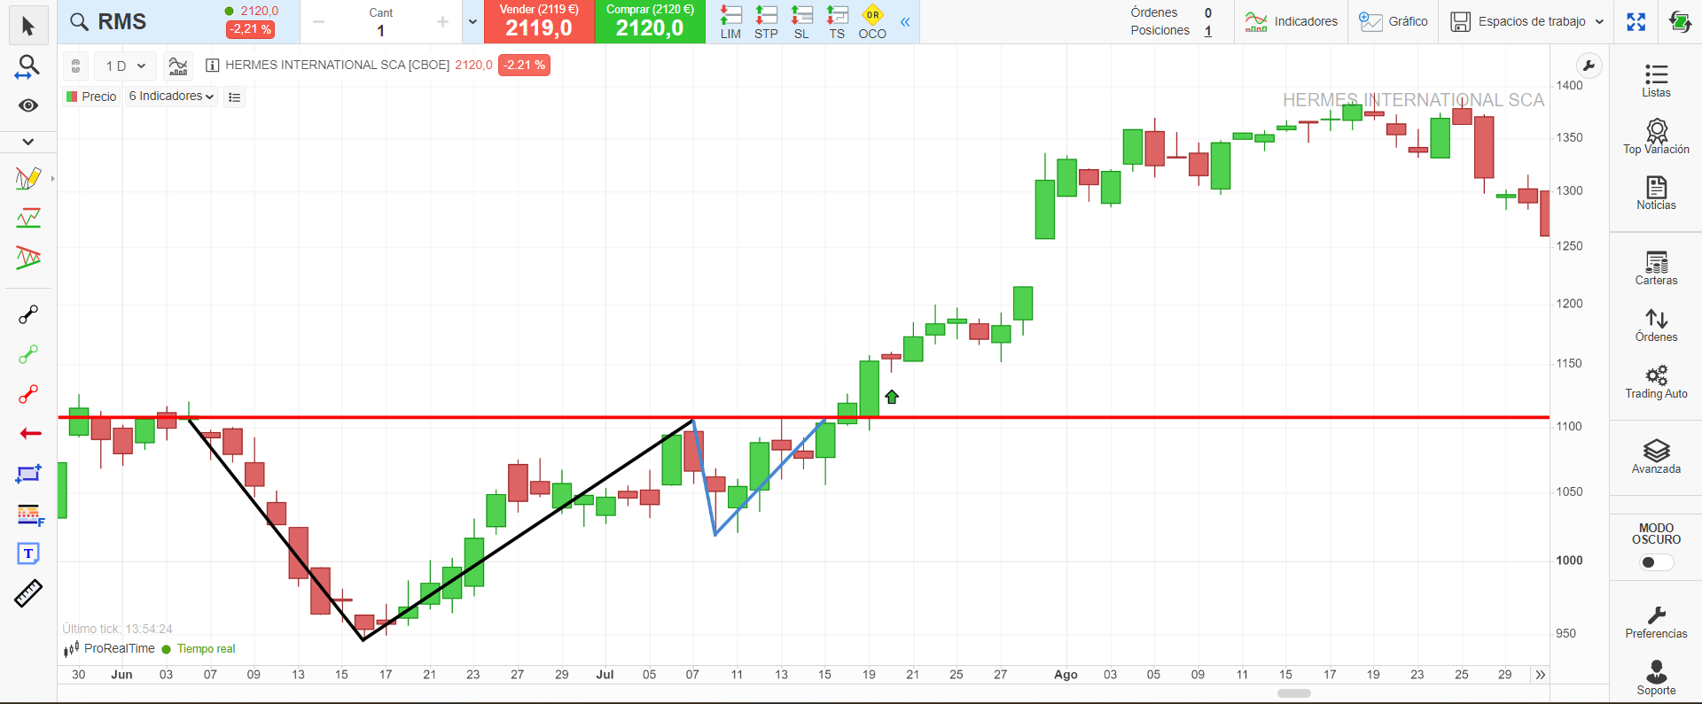Open the Carteras panel
Viewport: 1702px width, 704px height.
tap(1656, 268)
